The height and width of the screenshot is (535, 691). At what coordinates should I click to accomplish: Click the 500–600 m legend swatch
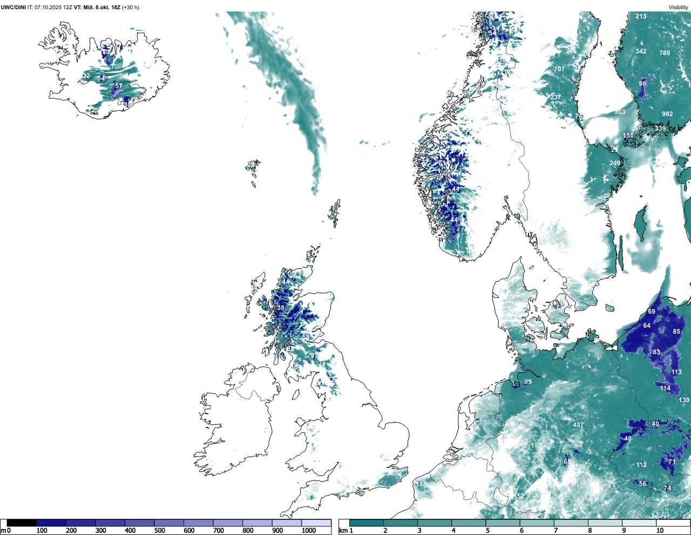[169, 523]
